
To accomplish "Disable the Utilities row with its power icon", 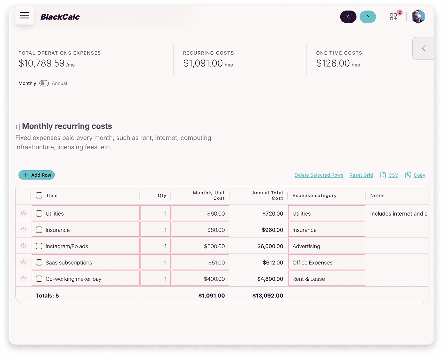I will click(23, 213).
